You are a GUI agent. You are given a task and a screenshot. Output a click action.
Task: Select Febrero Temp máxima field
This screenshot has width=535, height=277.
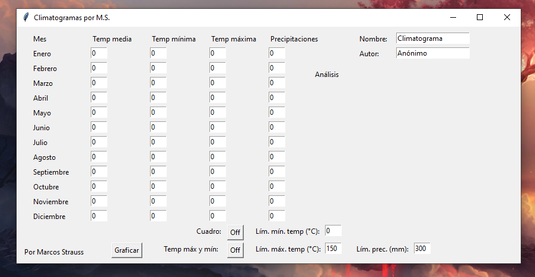point(218,67)
